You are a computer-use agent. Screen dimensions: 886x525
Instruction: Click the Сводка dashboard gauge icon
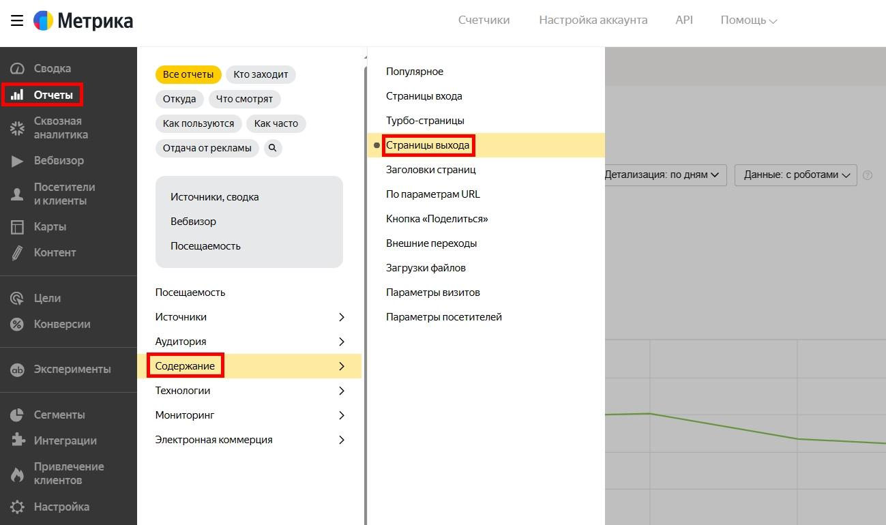click(18, 69)
